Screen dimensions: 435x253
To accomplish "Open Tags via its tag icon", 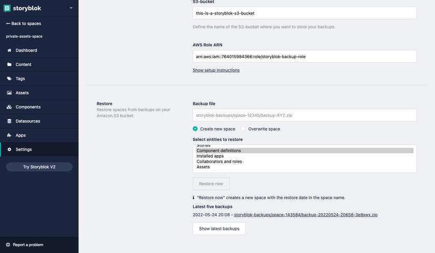I will click(9, 78).
